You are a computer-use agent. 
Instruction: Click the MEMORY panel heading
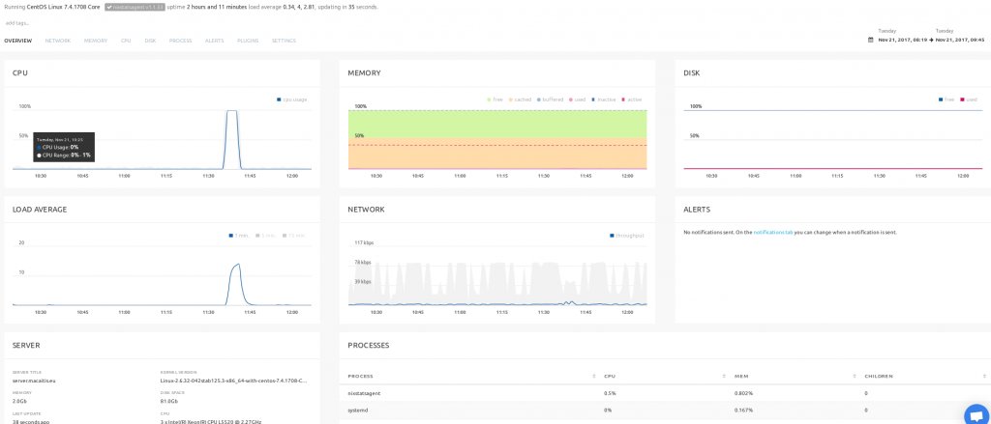364,73
